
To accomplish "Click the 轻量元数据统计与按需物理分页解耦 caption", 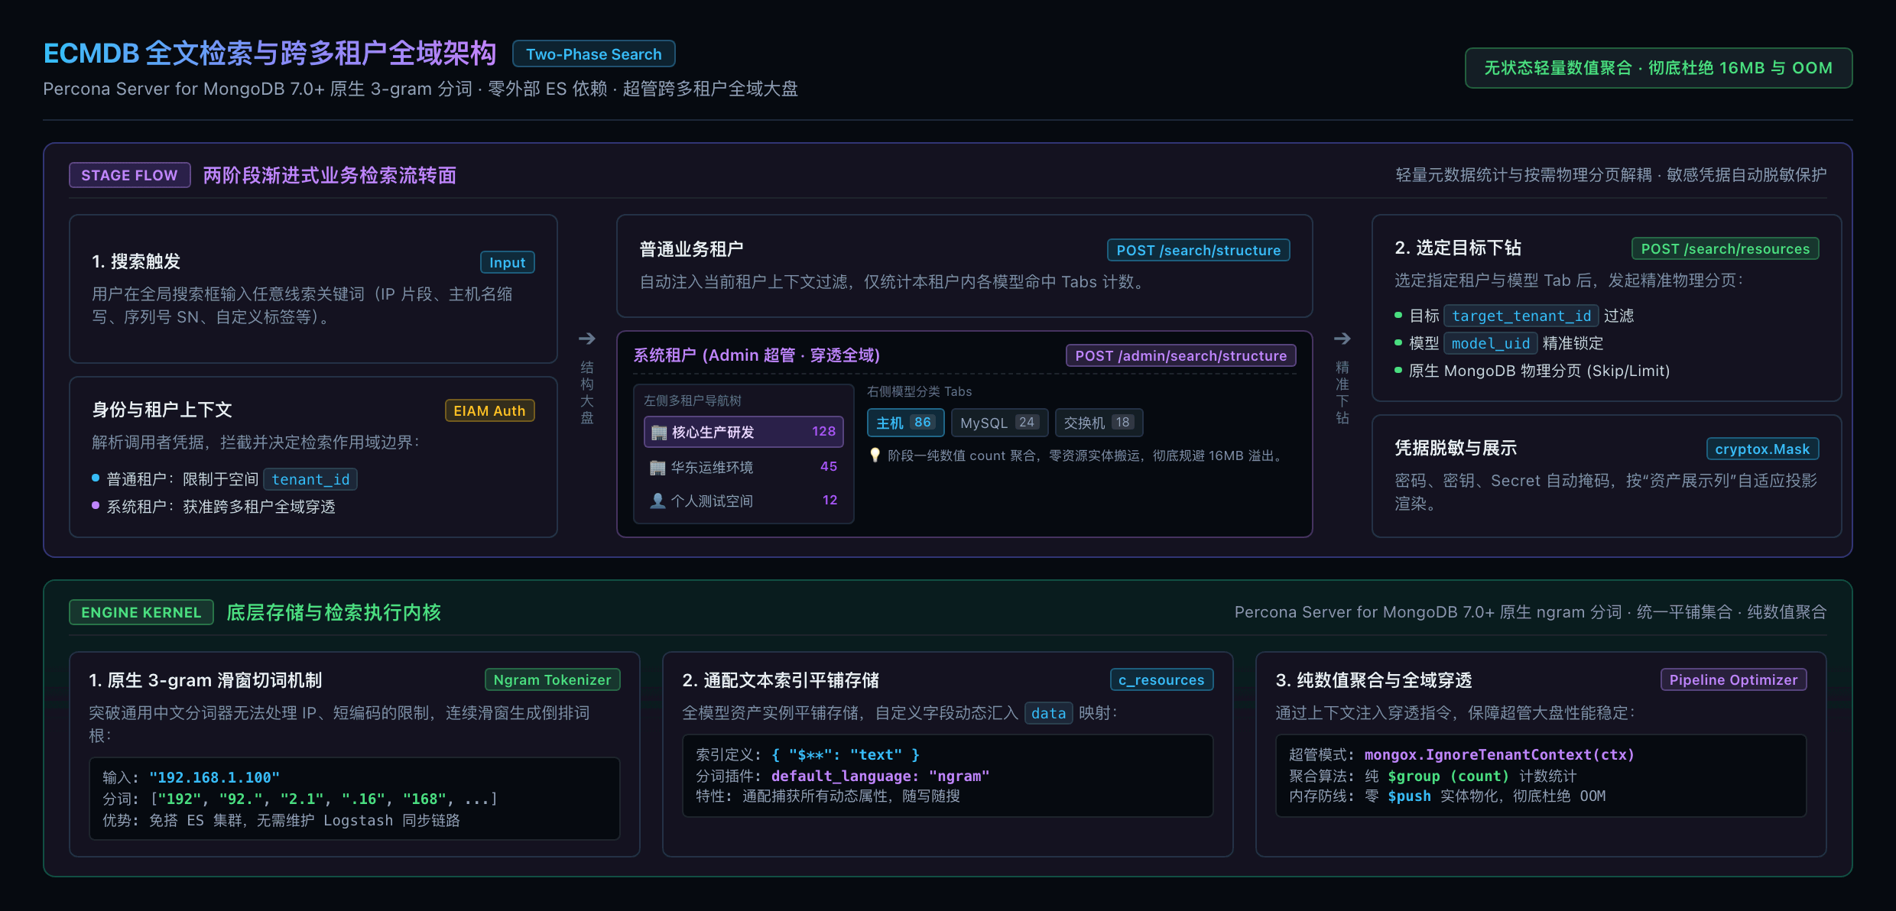I will click(1611, 175).
